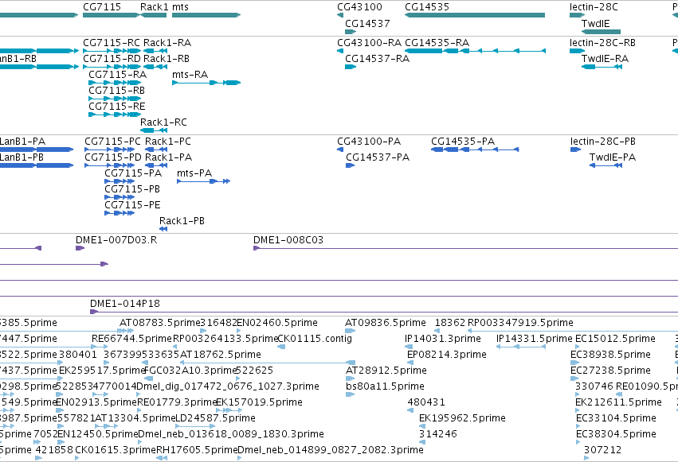This screenshot has width=678, height=462.
Task: Click the AT09836.5prime EST label
Action: pyautogui.click(x=386, y=322)
